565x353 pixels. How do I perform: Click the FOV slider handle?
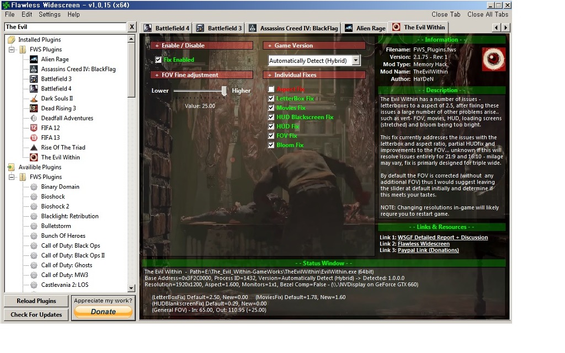225,91
